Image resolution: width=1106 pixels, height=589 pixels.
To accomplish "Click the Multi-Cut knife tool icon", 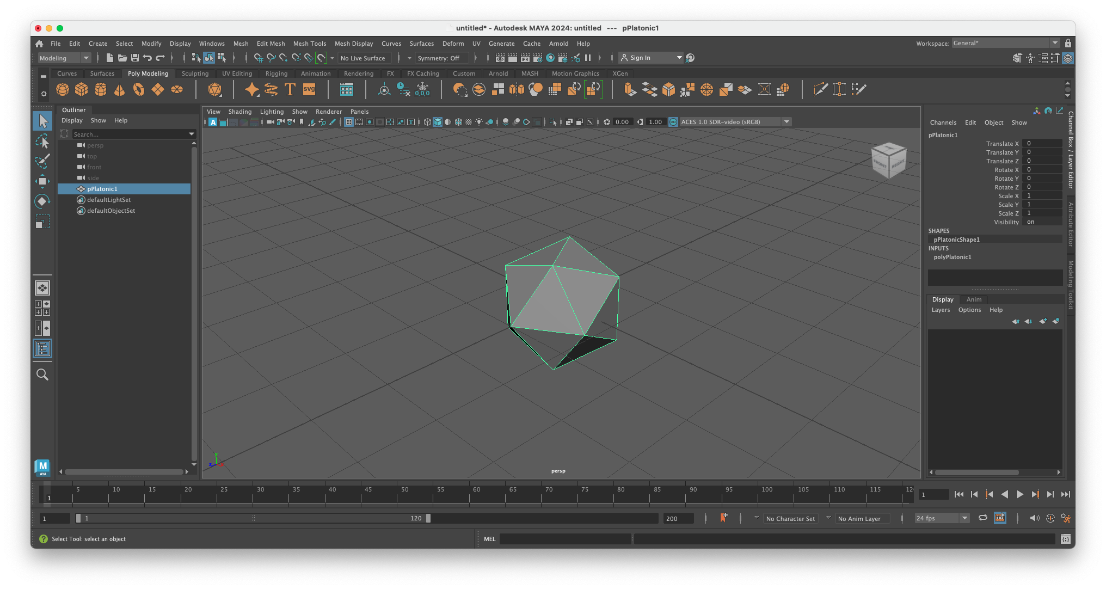I will 820,89.
